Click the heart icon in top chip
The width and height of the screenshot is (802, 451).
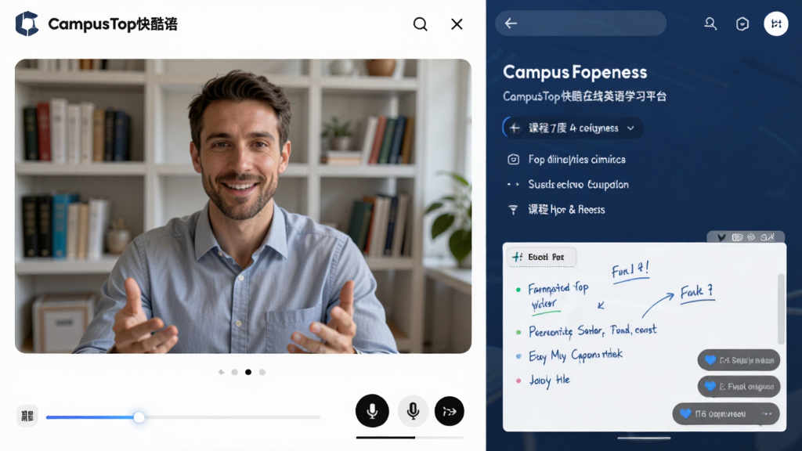point(710,360)
